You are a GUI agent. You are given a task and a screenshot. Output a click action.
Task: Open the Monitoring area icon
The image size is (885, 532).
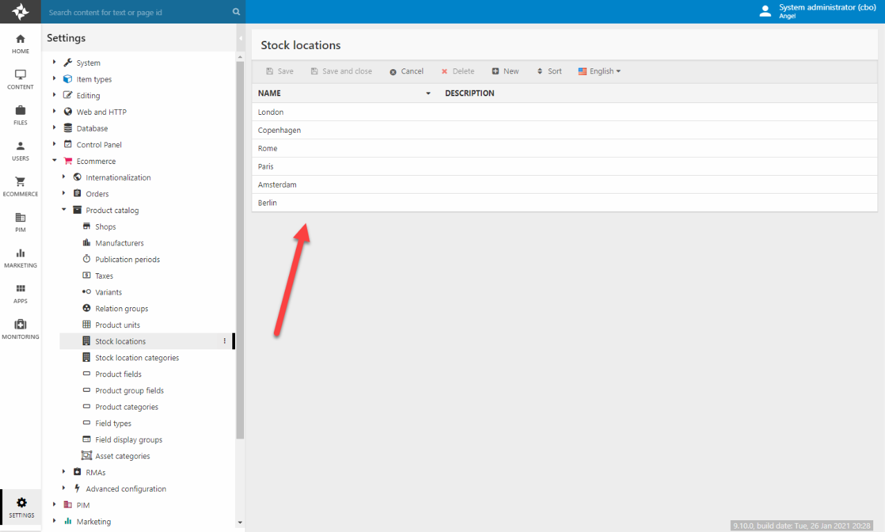(x=20, y=329)
